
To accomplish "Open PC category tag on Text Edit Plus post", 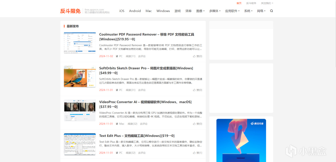I will click(119, 153).
